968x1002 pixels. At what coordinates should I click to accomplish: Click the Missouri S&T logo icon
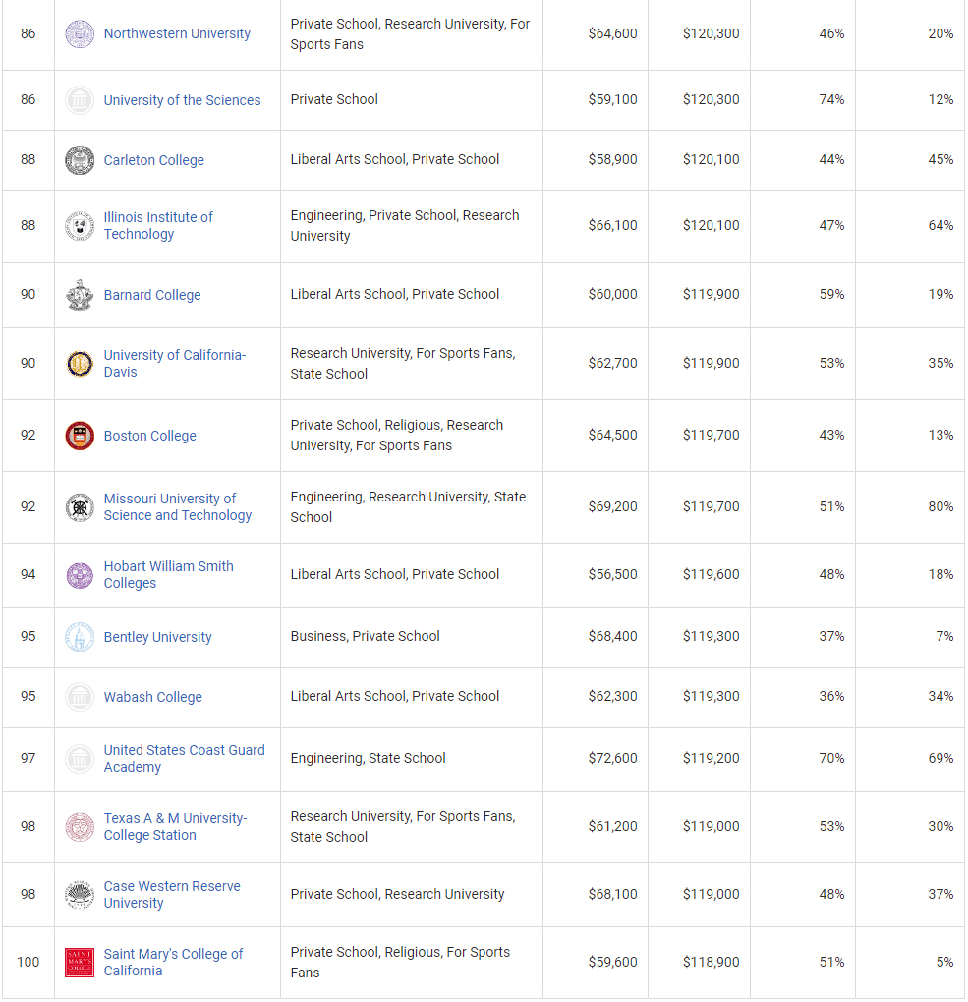80,507
